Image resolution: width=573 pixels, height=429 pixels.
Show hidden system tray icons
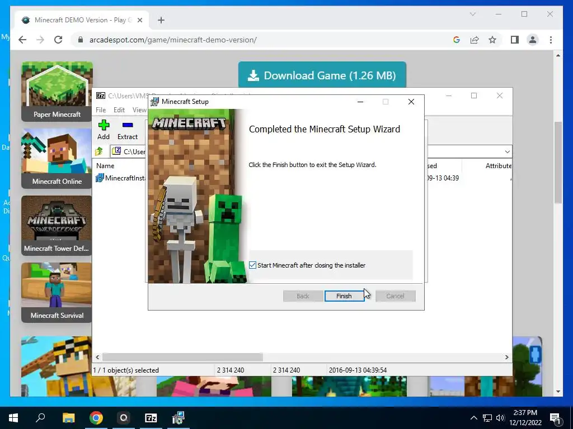click(x=473, y=418)
